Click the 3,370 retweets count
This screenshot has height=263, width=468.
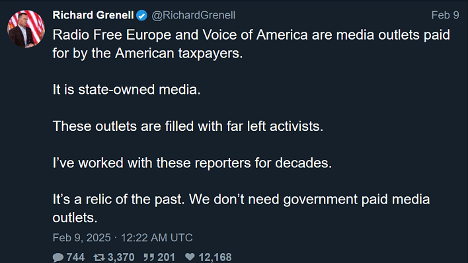click(x=121, y=257)
